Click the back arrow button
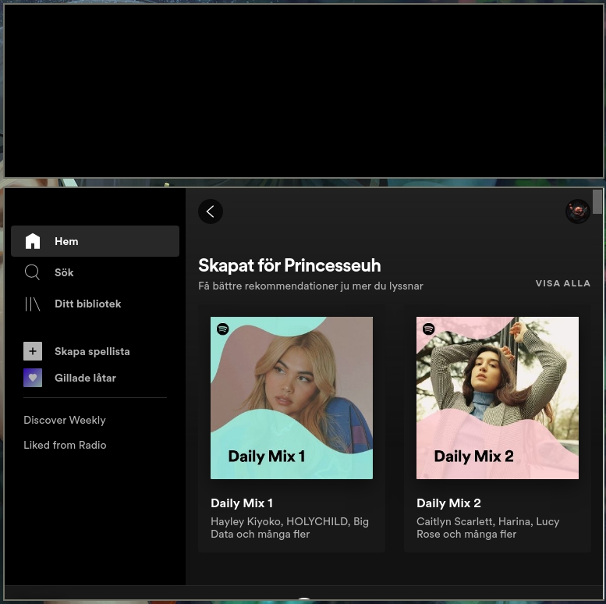The image size is (606, 604). click(211, 211)
